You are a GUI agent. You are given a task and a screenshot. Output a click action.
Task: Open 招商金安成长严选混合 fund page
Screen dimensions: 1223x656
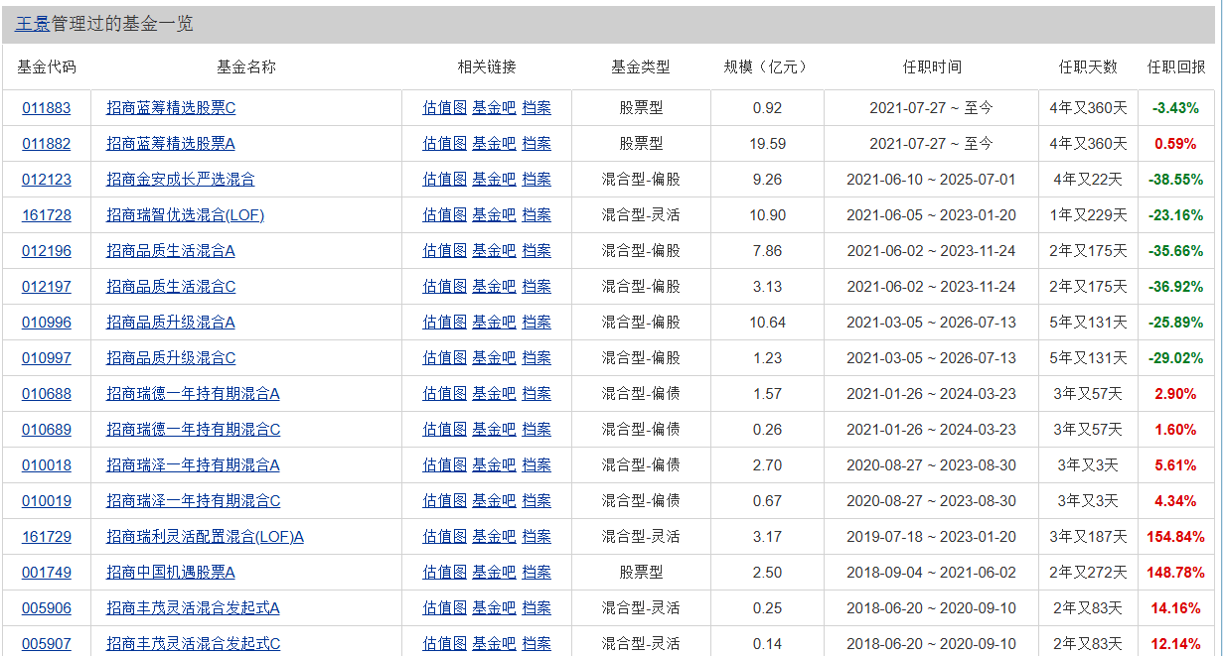181,180
